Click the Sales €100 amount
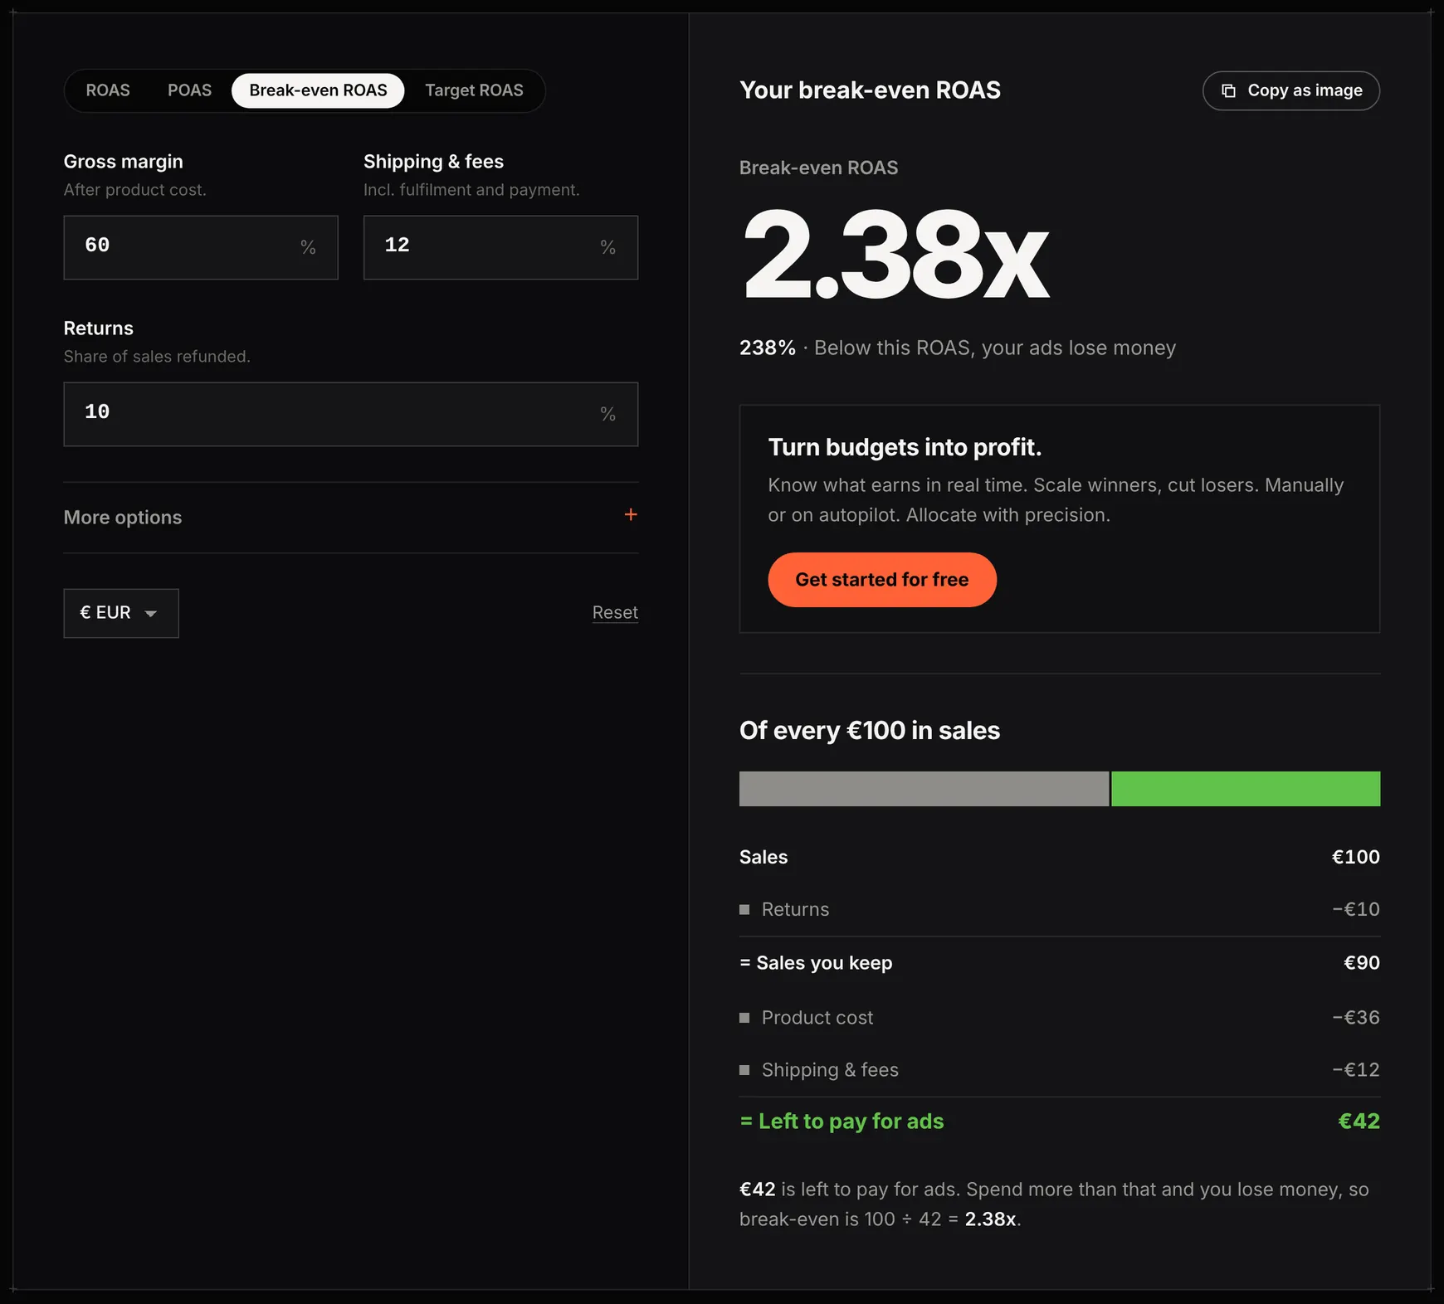This screenshot has height=1304, width=1444. click(x=1356, y=857)
